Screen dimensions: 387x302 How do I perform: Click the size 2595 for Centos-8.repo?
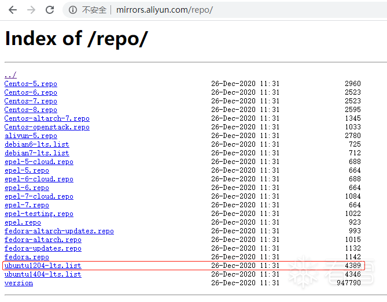tap(353, 110)
